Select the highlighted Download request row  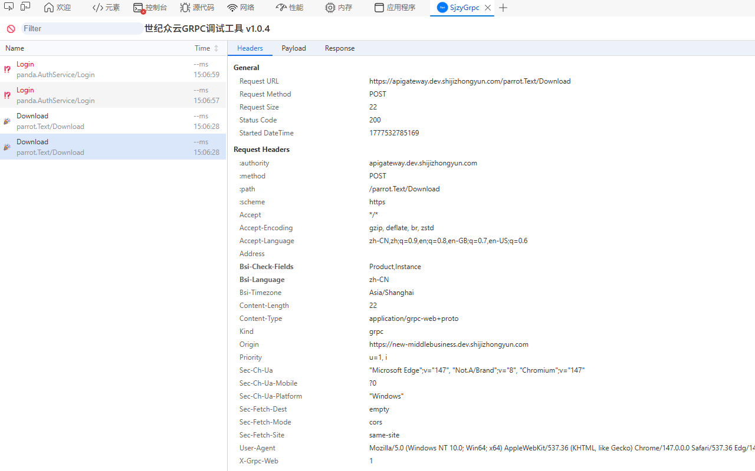click(113, 147)
